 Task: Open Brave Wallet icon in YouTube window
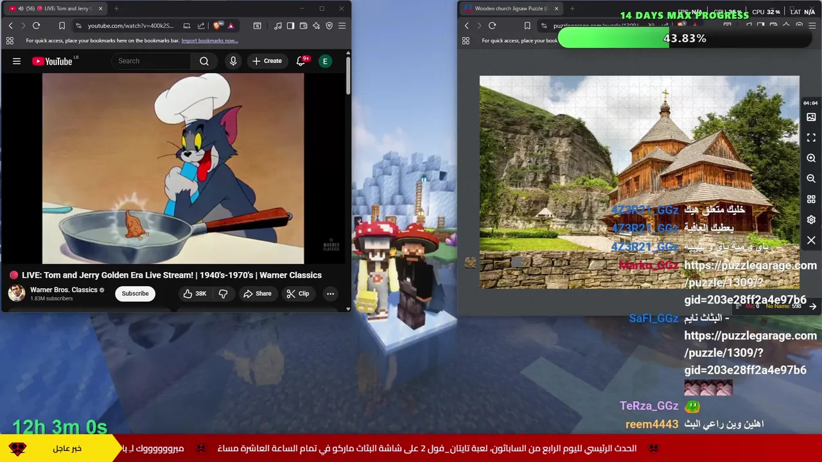click(x=303, y=26)
